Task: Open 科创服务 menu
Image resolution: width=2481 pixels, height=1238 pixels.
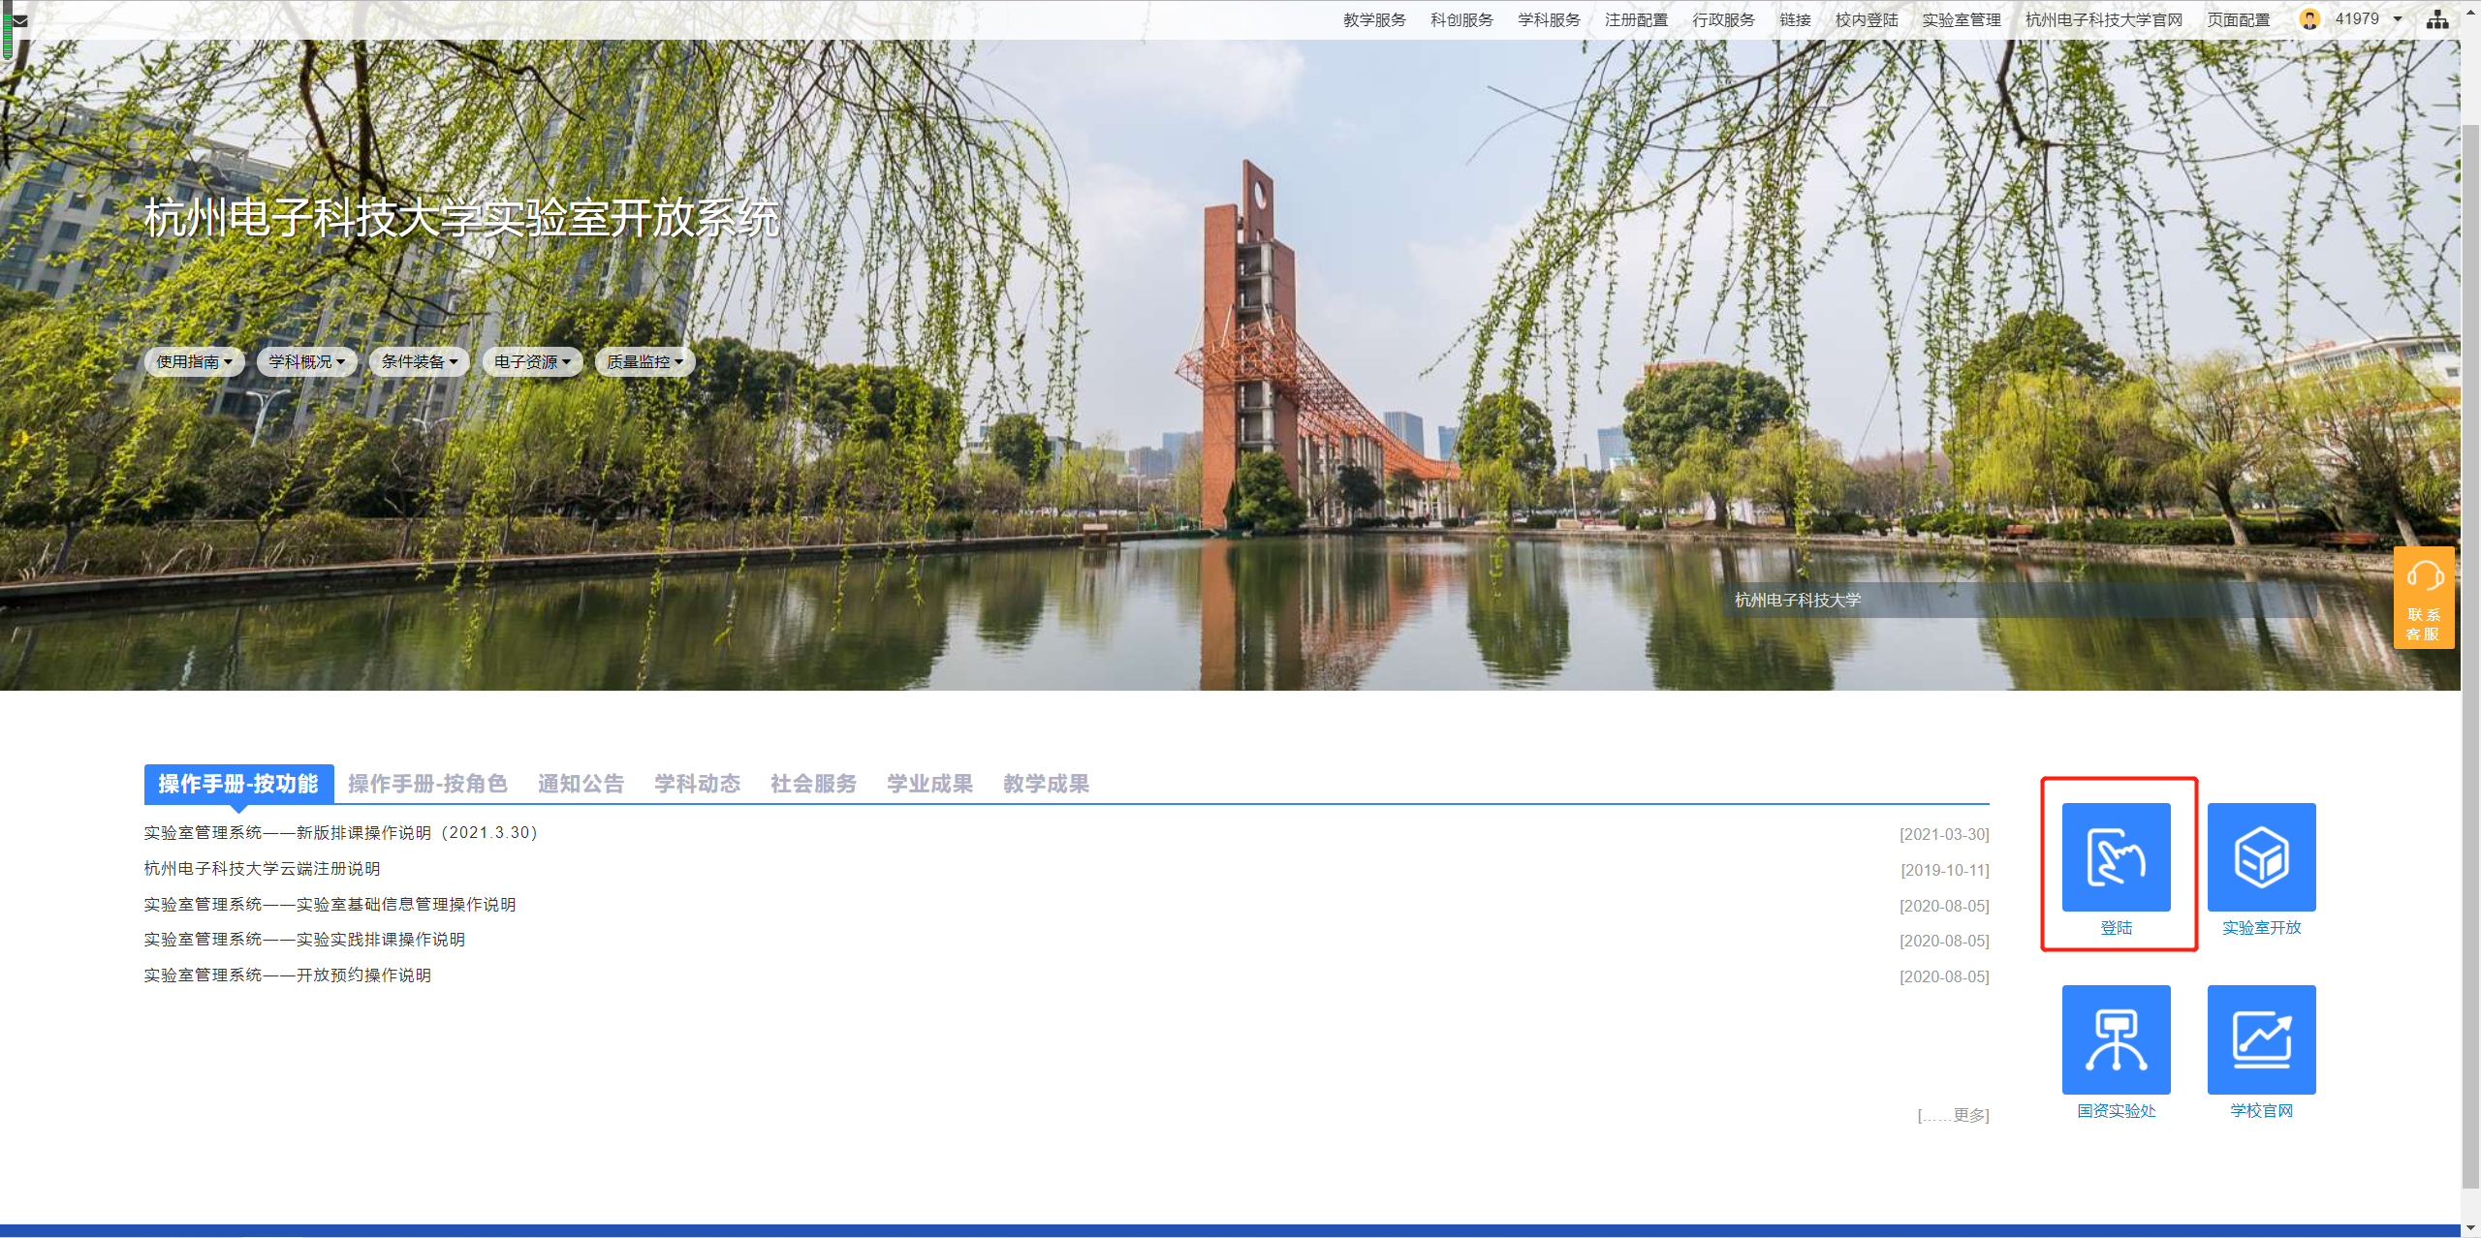Action: pos(1461,19)
